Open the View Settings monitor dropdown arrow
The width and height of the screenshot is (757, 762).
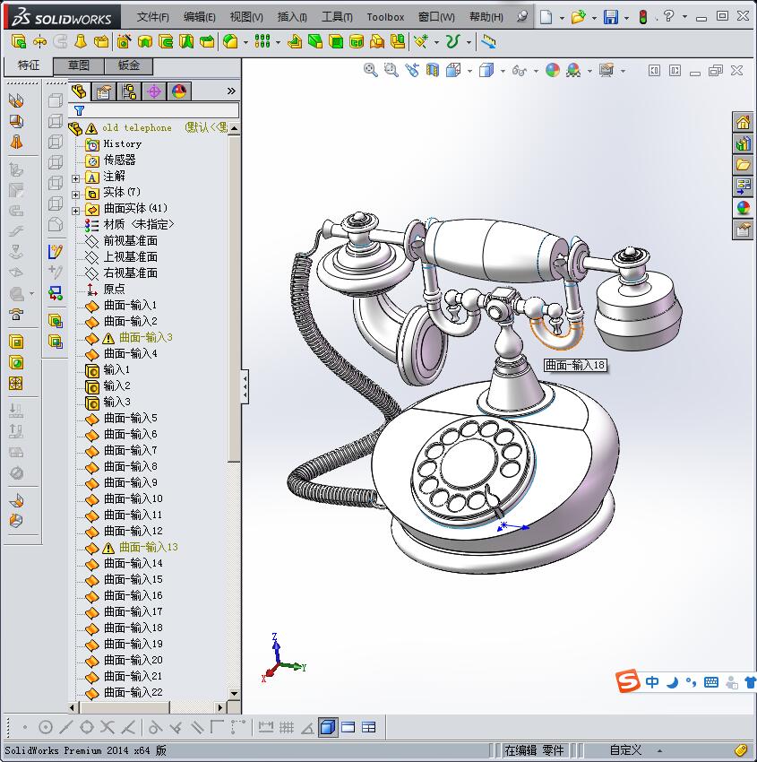(x=623, y=71)
